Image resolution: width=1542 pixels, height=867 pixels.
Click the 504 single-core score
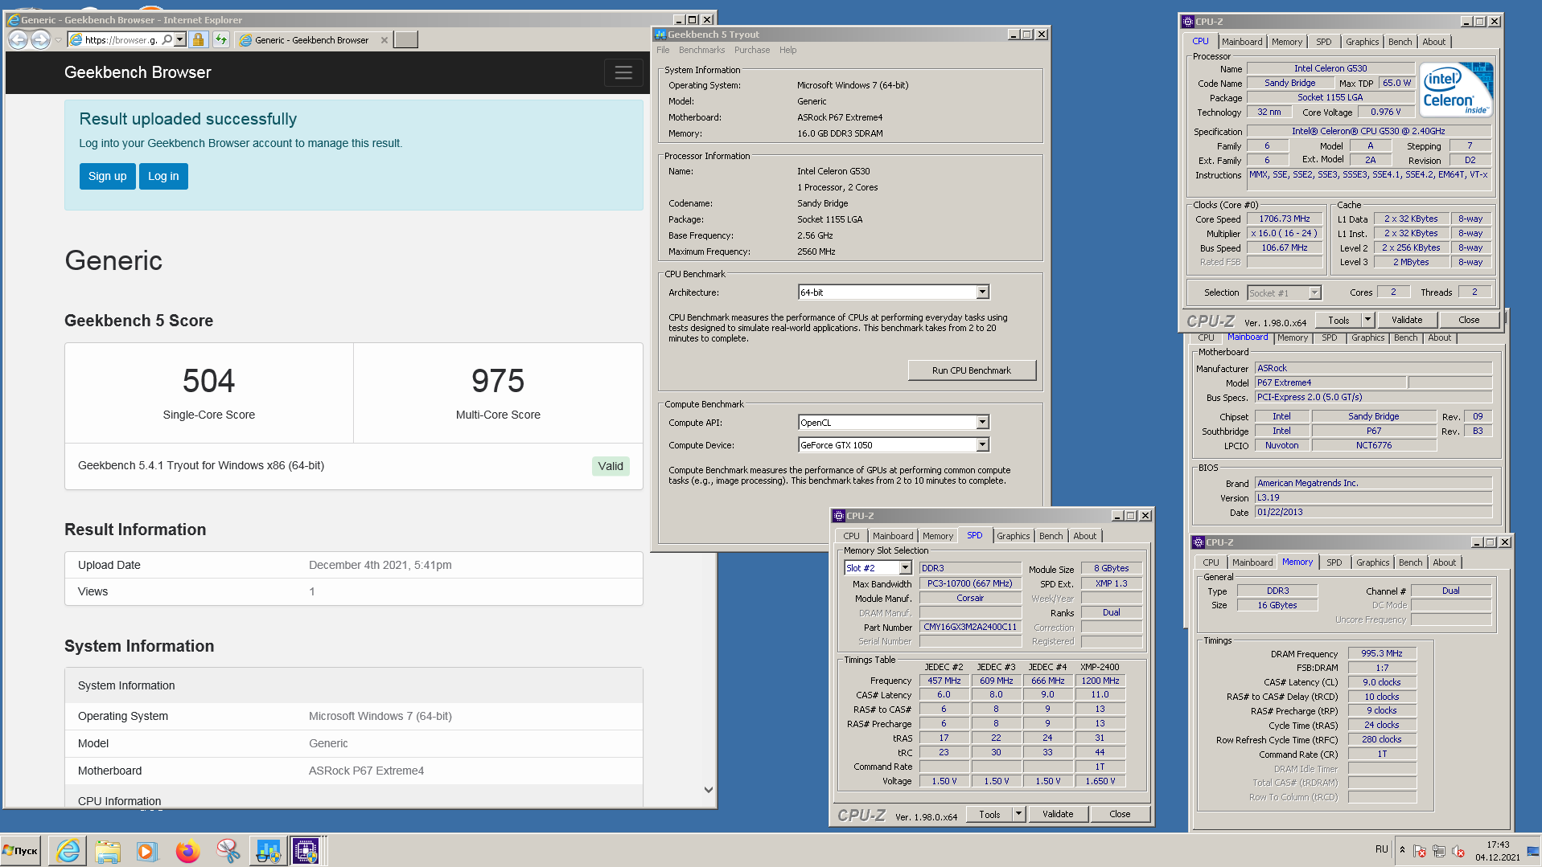pos(208,381)
